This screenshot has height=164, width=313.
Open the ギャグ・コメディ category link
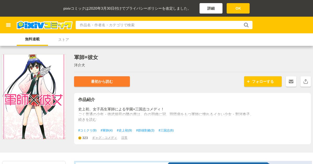[x=105, y=138]
